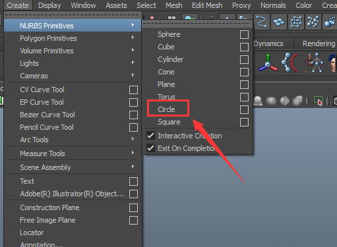Open CV Curve Tool option box
The width and height of the screenshot is (337, 247).
(x=133, y=90)
